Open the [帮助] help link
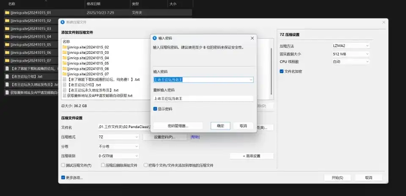This screenshot has width=406, height=196. pos(195,137)
